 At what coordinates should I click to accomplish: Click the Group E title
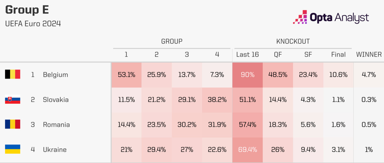point(27,10)
